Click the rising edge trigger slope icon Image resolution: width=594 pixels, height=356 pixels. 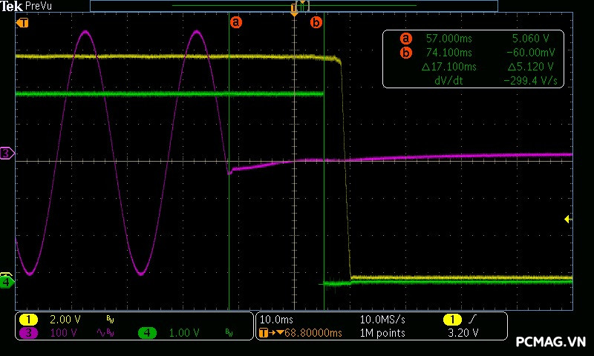[474, 319]
